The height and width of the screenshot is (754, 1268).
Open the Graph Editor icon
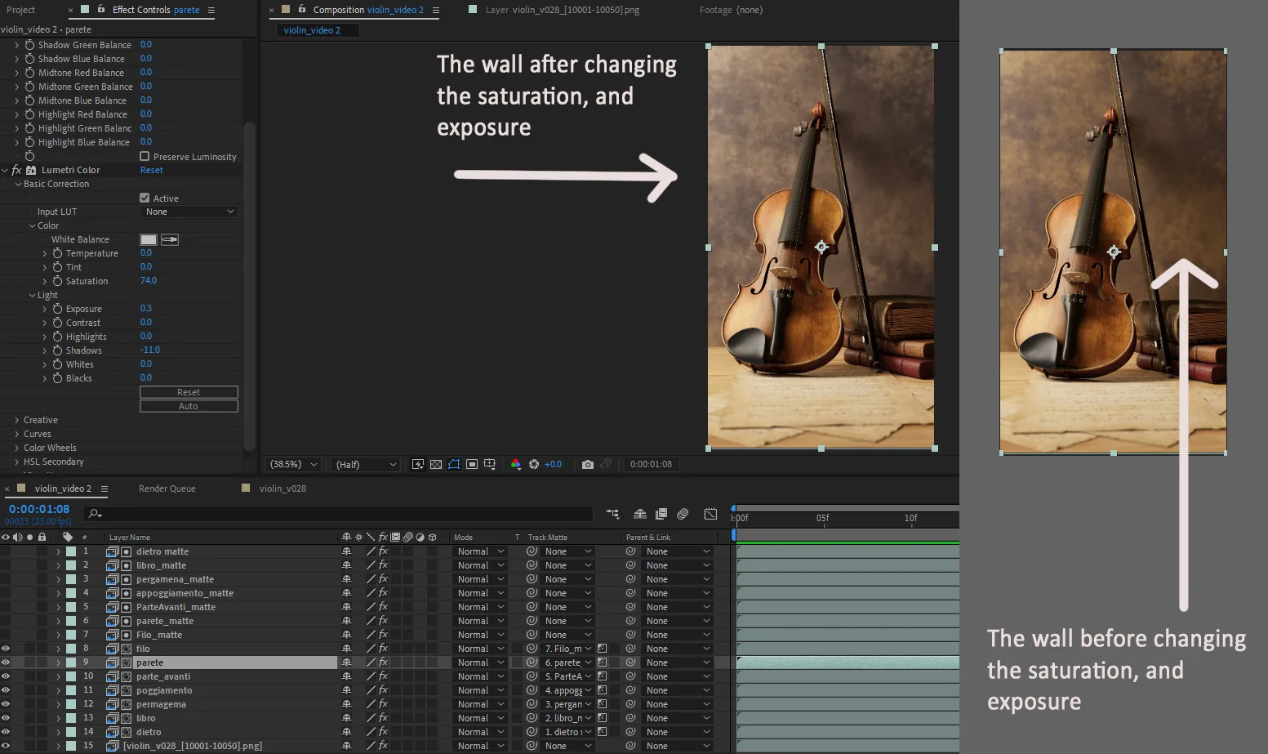[x=710, y=514]
